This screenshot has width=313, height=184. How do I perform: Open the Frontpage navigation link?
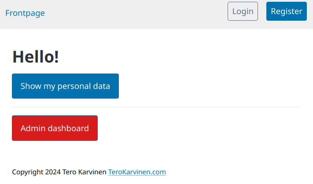pos(25,13)
